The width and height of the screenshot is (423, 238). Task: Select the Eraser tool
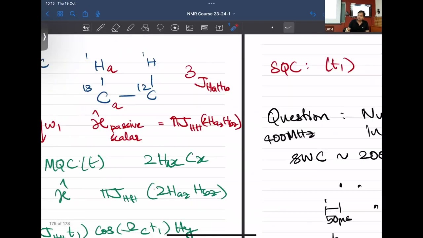pyautogui.click(x=115, y=28)
